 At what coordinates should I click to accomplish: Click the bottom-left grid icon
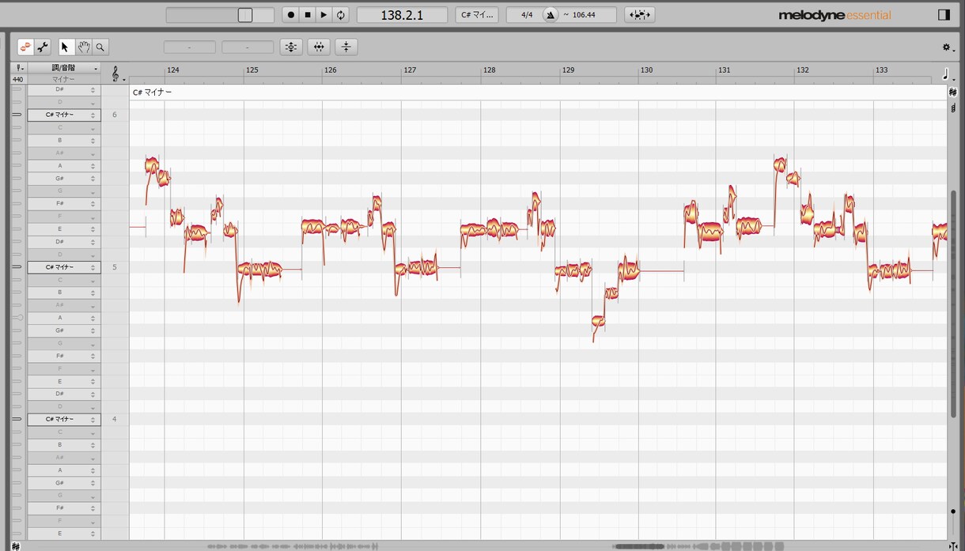click(16, 546)
